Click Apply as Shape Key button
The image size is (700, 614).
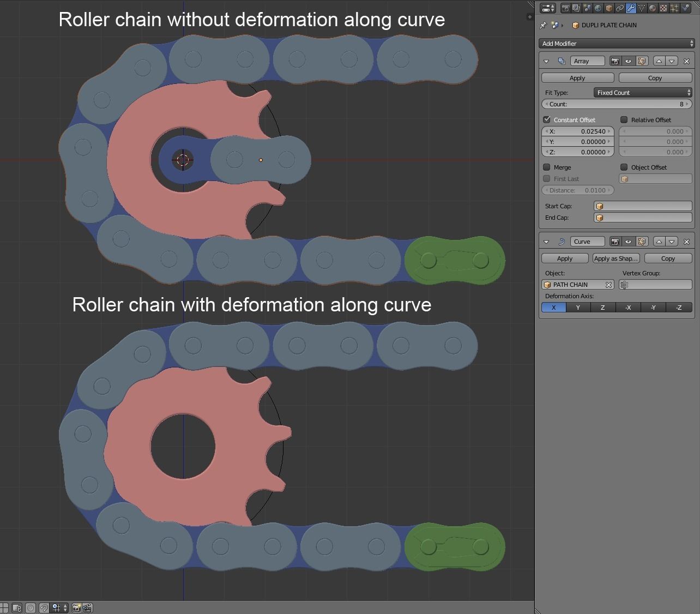[x=616, y=258]
